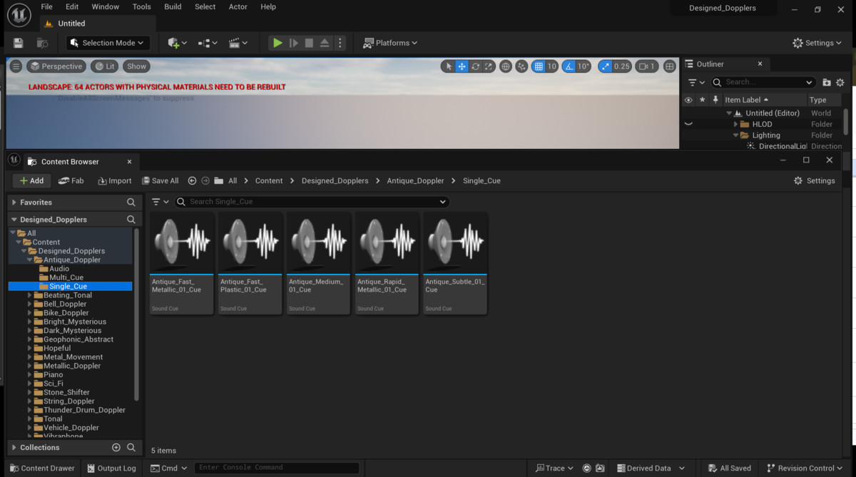Click viewport layout maximize icon
Screen dimensions: 856x477
click(x=669, y=66)
